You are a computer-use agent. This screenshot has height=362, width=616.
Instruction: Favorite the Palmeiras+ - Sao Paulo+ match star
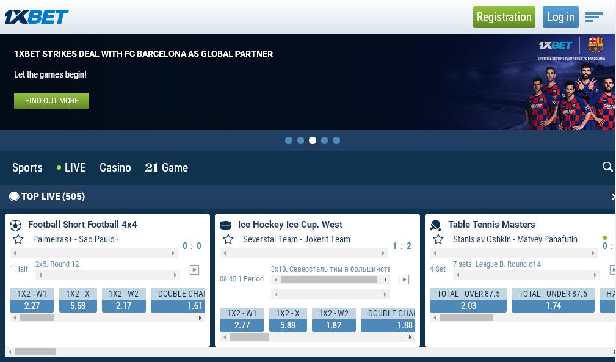click(18, 239)
